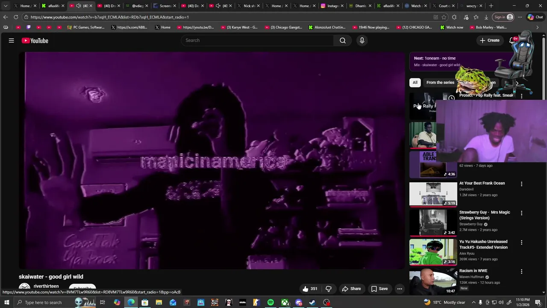This screenshot has width=547, height=308.
Task: Open browser downloads arrow icon
Action: [486, 17]
